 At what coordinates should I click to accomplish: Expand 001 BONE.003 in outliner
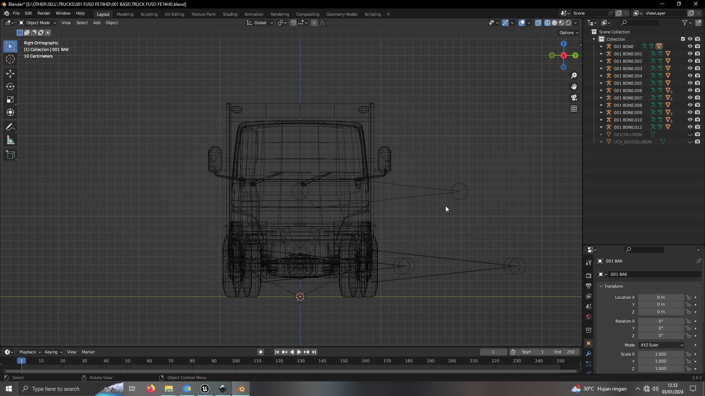[601, 69]
